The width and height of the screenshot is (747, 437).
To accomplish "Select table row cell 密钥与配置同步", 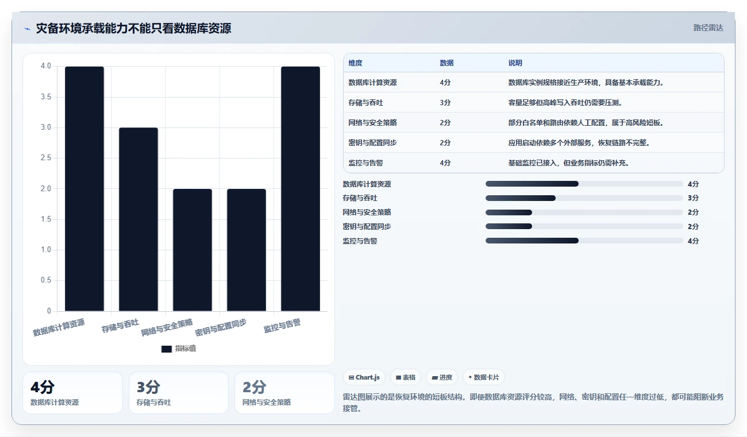I will [x=372, y=143].
